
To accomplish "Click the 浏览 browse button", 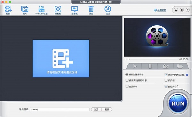I will click(96, 109).
